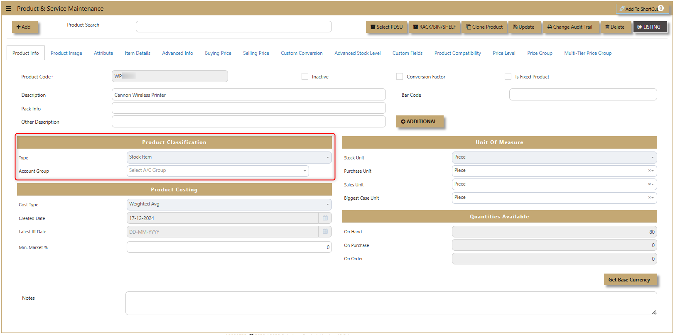Switch to the Custom Fields tab
This screenshot has width=675, height=335.
(407, 53)
